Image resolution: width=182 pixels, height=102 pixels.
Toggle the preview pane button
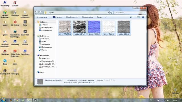(138, 17)
